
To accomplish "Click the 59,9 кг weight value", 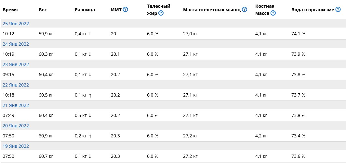I will (46, 34).
